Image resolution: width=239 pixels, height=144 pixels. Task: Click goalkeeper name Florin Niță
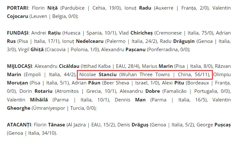(x=45, y=8)
